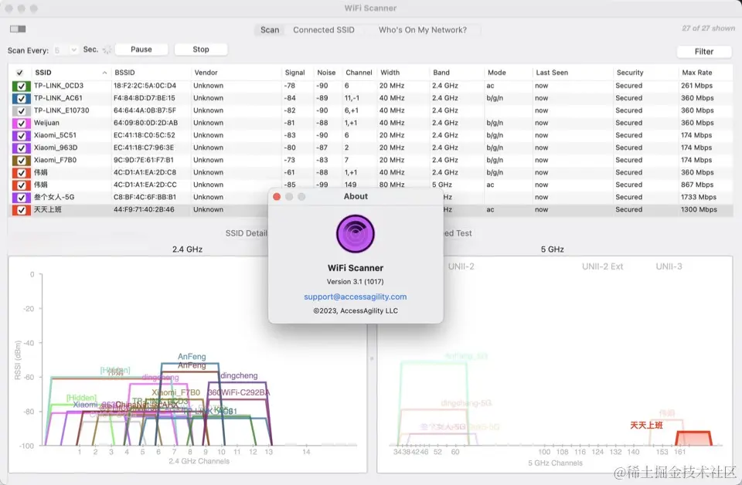Select the Xiaomi_F7B0 SSID name
The image size is (742, 485).
pos(55,160)
